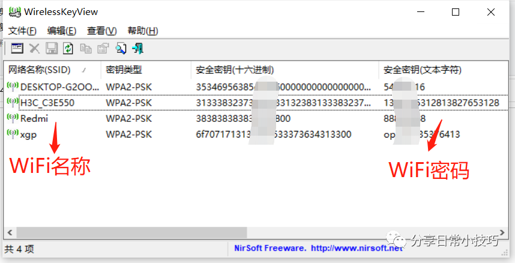Open the 查看(V) menu
Image resolution: width=515 pixels, height=263 pixels.
pyautogui.click(x=101, y=31)
